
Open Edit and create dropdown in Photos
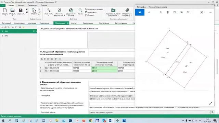[x=203, y=12]
